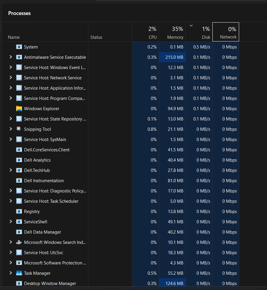Viewport: 267px width, 290px height.
Task: Click the Desktop Window Manager icon
Action: [19, 283]
